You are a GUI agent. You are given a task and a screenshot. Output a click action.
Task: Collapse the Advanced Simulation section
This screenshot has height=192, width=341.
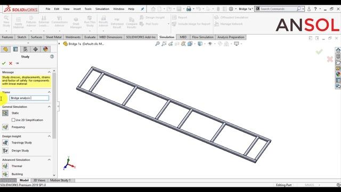click(x=49, y=159)
